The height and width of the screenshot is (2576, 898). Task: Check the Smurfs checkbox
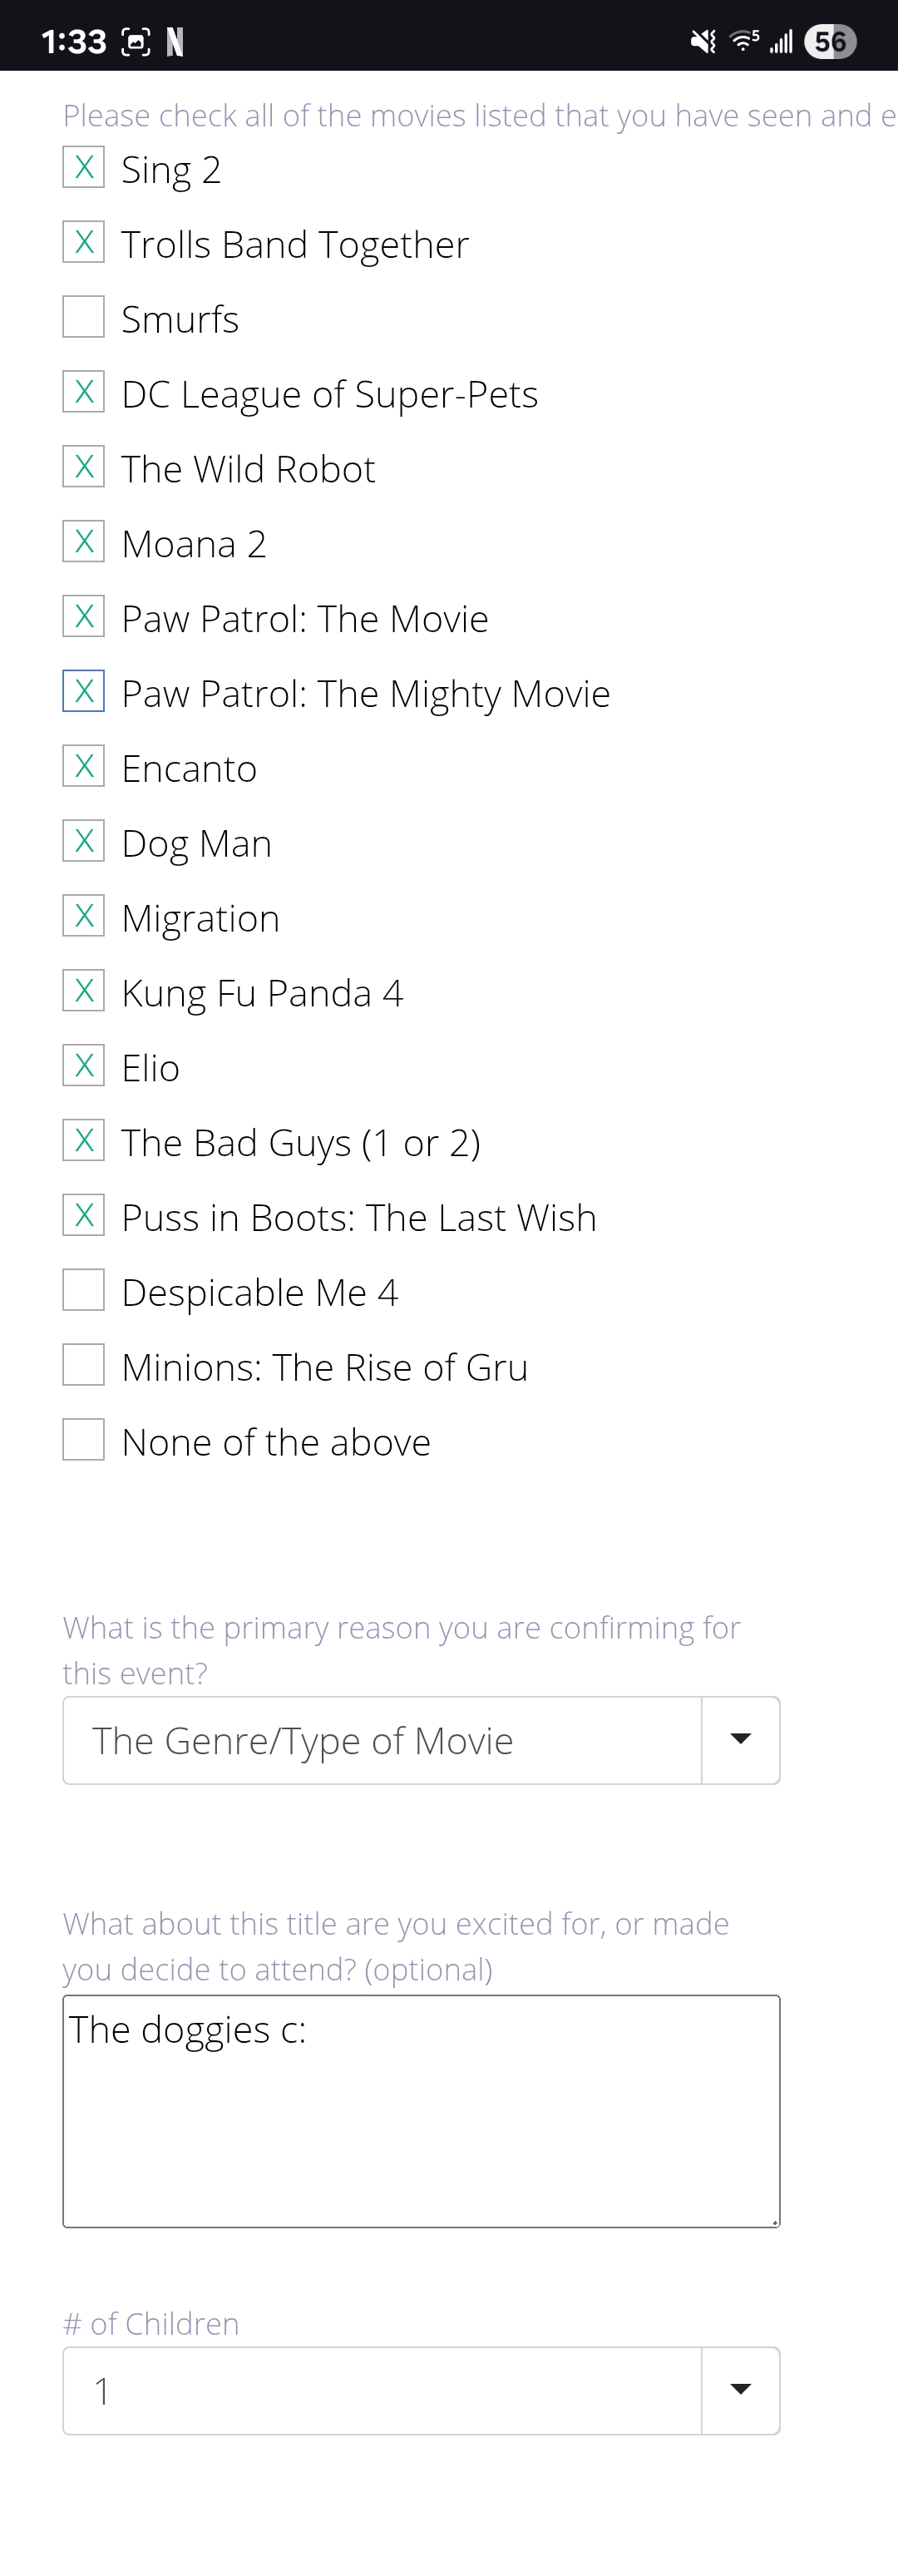click(84, 317)
